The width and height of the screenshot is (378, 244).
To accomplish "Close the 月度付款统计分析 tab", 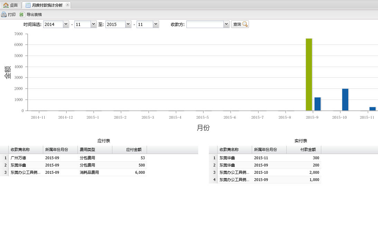I will pos(67,5).
